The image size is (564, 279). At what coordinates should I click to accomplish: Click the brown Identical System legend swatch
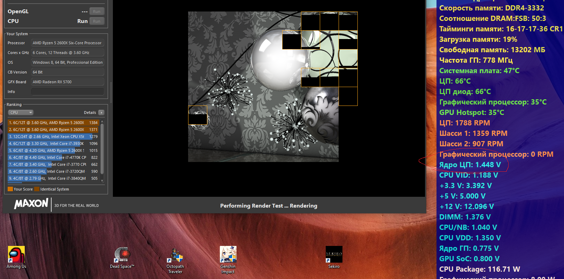tap(37, 189)
